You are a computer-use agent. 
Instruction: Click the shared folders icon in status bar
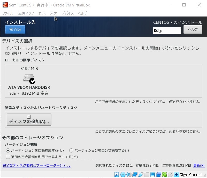(x=147, y=175)
